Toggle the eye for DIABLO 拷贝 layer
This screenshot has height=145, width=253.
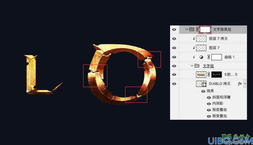174,84
